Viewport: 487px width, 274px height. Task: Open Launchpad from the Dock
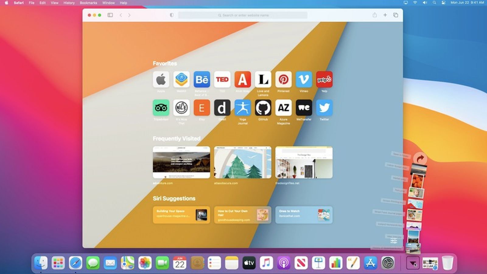58,263
